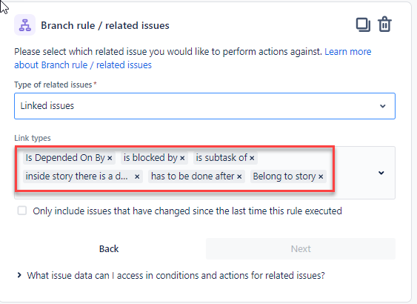The image size is (417, 304).
Task: Remove the 'has to be done after' tag
Action: pos(239,176)
